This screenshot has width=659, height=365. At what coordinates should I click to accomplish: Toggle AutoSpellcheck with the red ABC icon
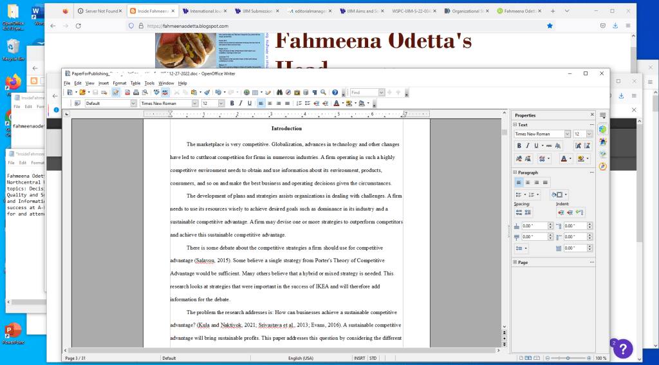point(165,92)
